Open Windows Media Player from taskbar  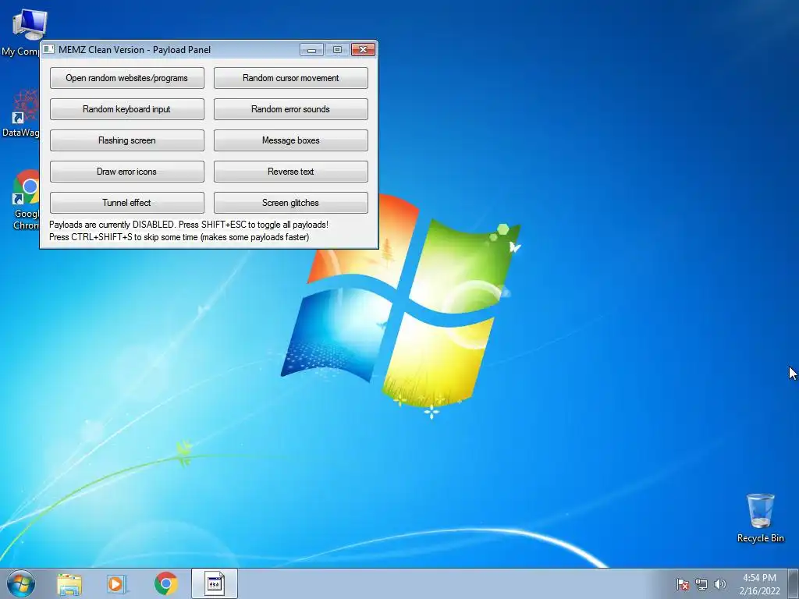click(117, 583)
